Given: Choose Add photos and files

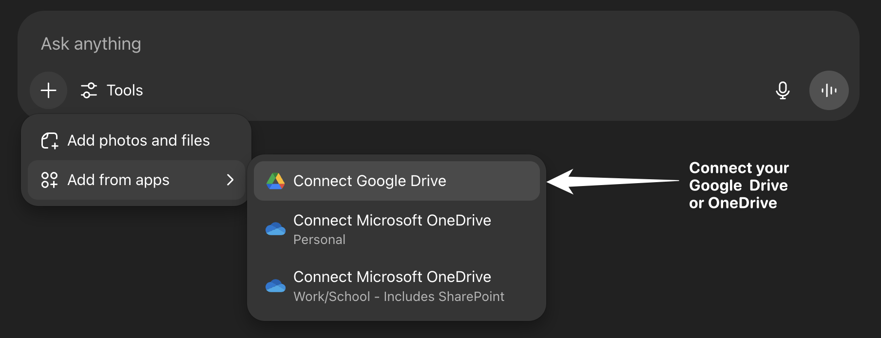Looking at the screenshot, I should tap(136, 140).
